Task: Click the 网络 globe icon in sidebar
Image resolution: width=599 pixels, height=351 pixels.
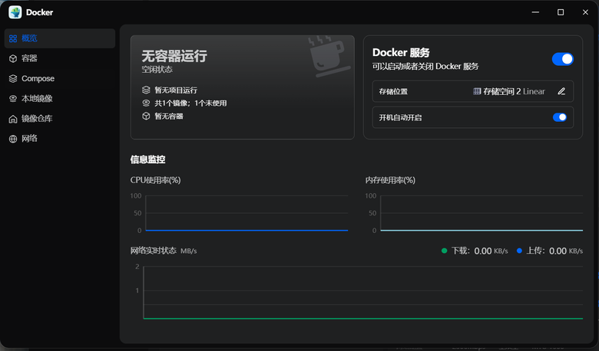Action: [13, 139]
